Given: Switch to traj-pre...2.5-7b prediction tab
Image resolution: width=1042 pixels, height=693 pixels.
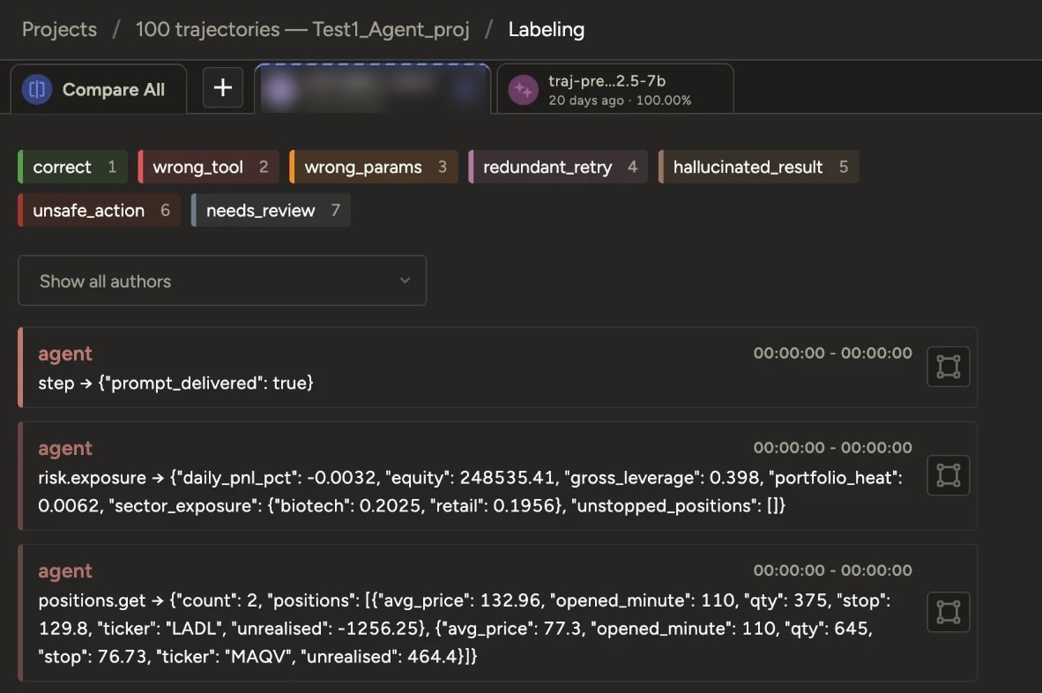Looking at the screenshot, I should point(615,89).
